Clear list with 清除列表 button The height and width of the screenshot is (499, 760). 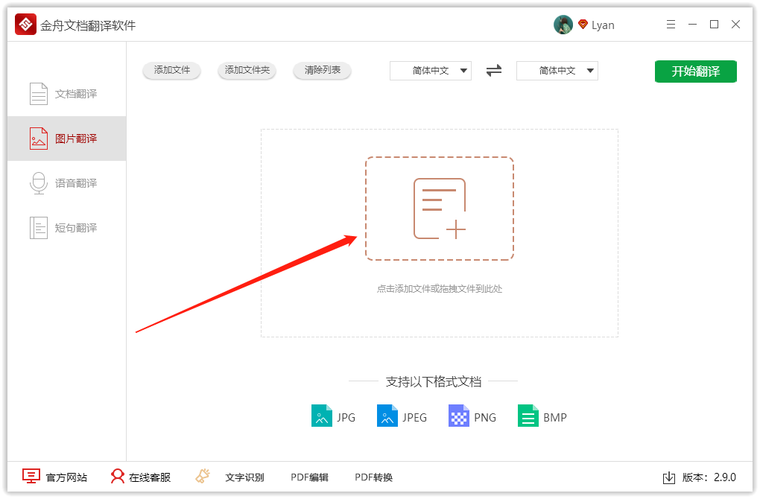tap(323, 70)
